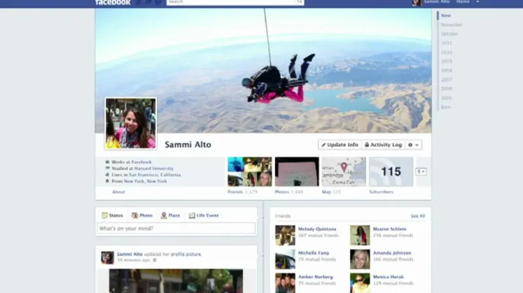Expand the sections dropdown showing 5

click(x=421, y=172)
